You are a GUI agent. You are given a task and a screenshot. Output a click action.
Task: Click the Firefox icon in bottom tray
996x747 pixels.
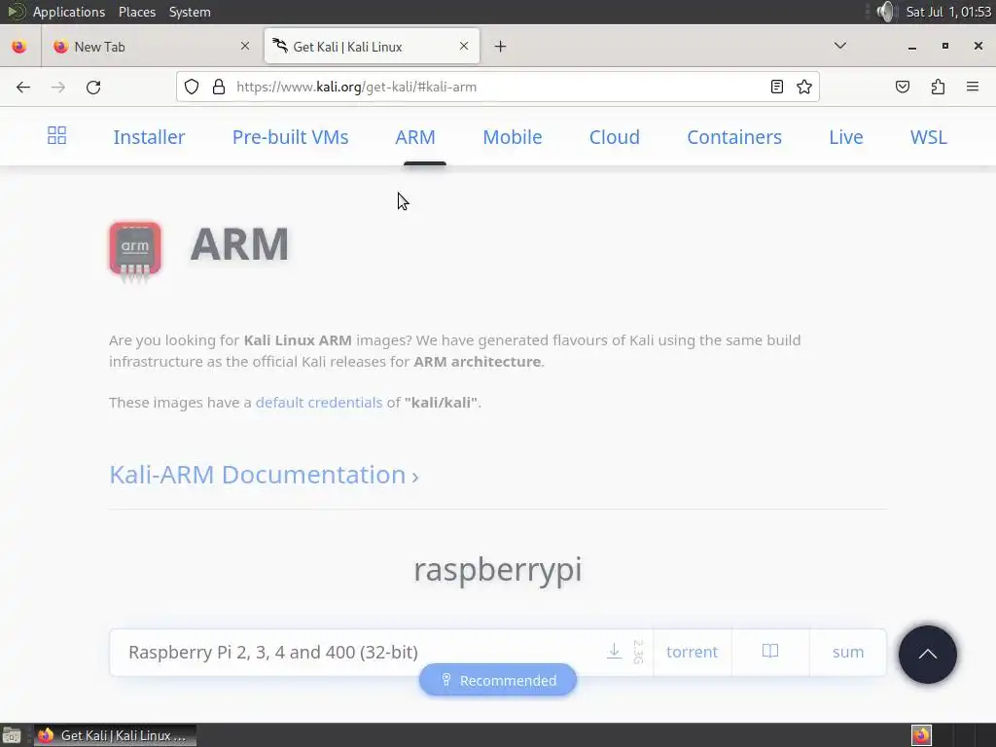coord(921,735)
